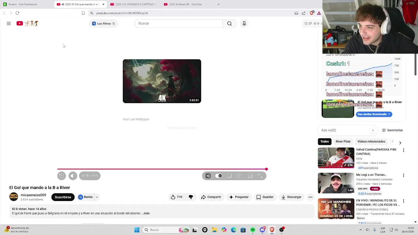Open the player settings gear
The height and width of the screenshot is (235, 418).
tap(239, 176)
